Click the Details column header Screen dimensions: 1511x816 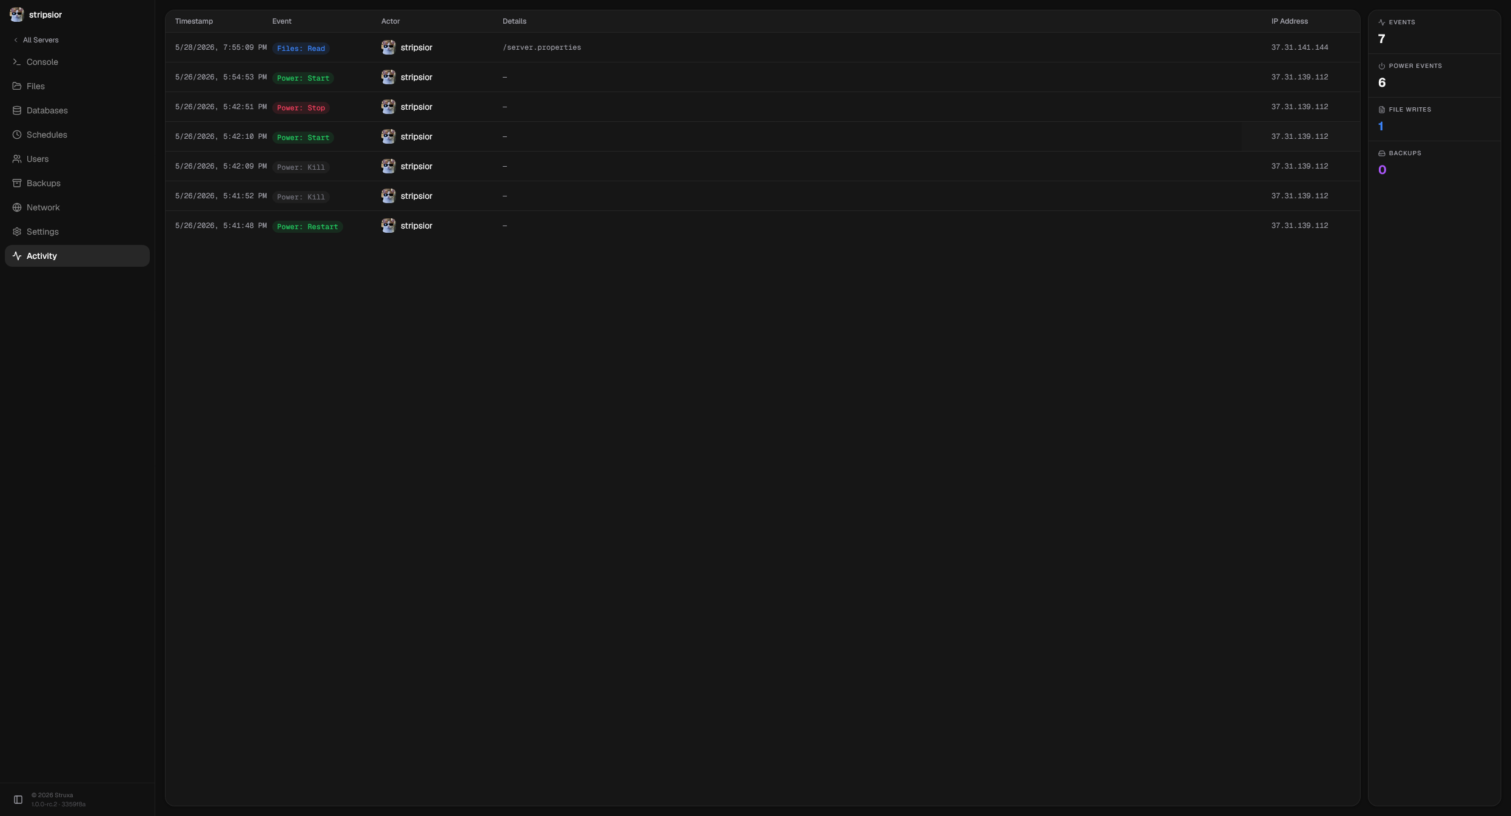tap(514, 21)
